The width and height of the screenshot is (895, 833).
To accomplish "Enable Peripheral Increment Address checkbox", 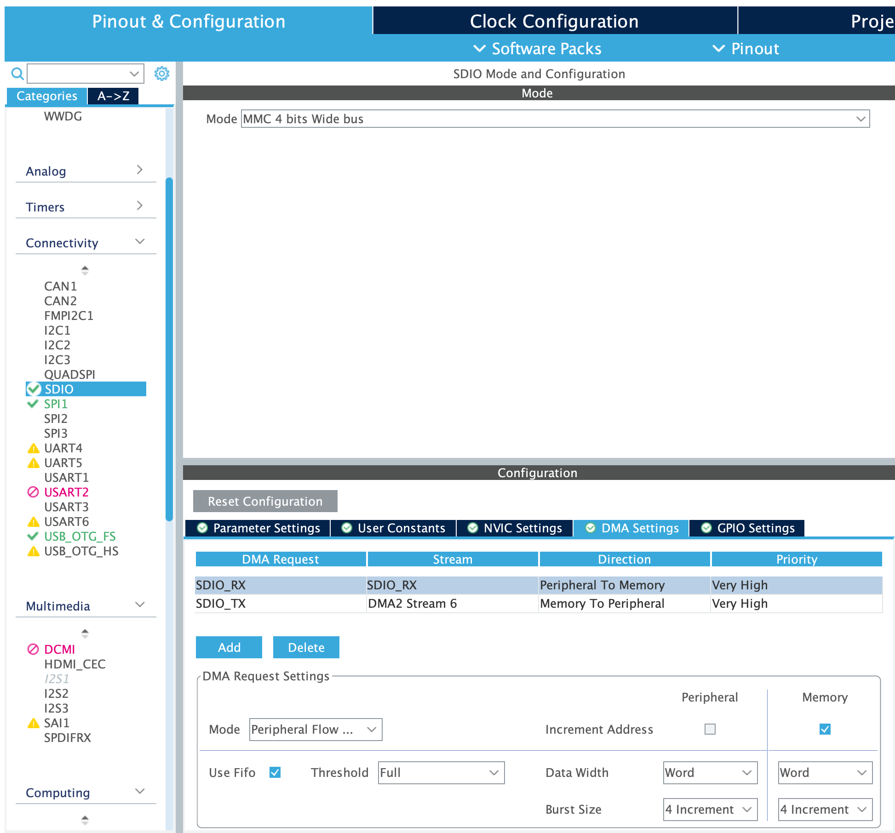I will (x=710, y=730).
